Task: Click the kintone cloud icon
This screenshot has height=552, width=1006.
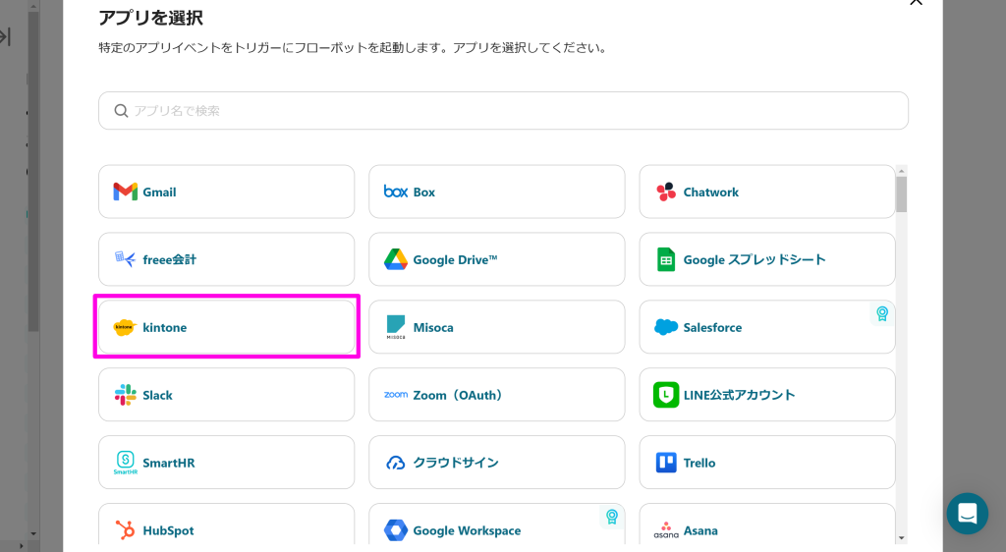Action: pyautogui.click(x=125, y=327)
